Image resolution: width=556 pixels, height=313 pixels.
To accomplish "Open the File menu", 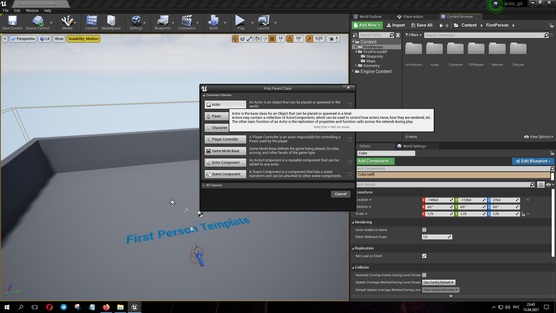I will [6, 10].
